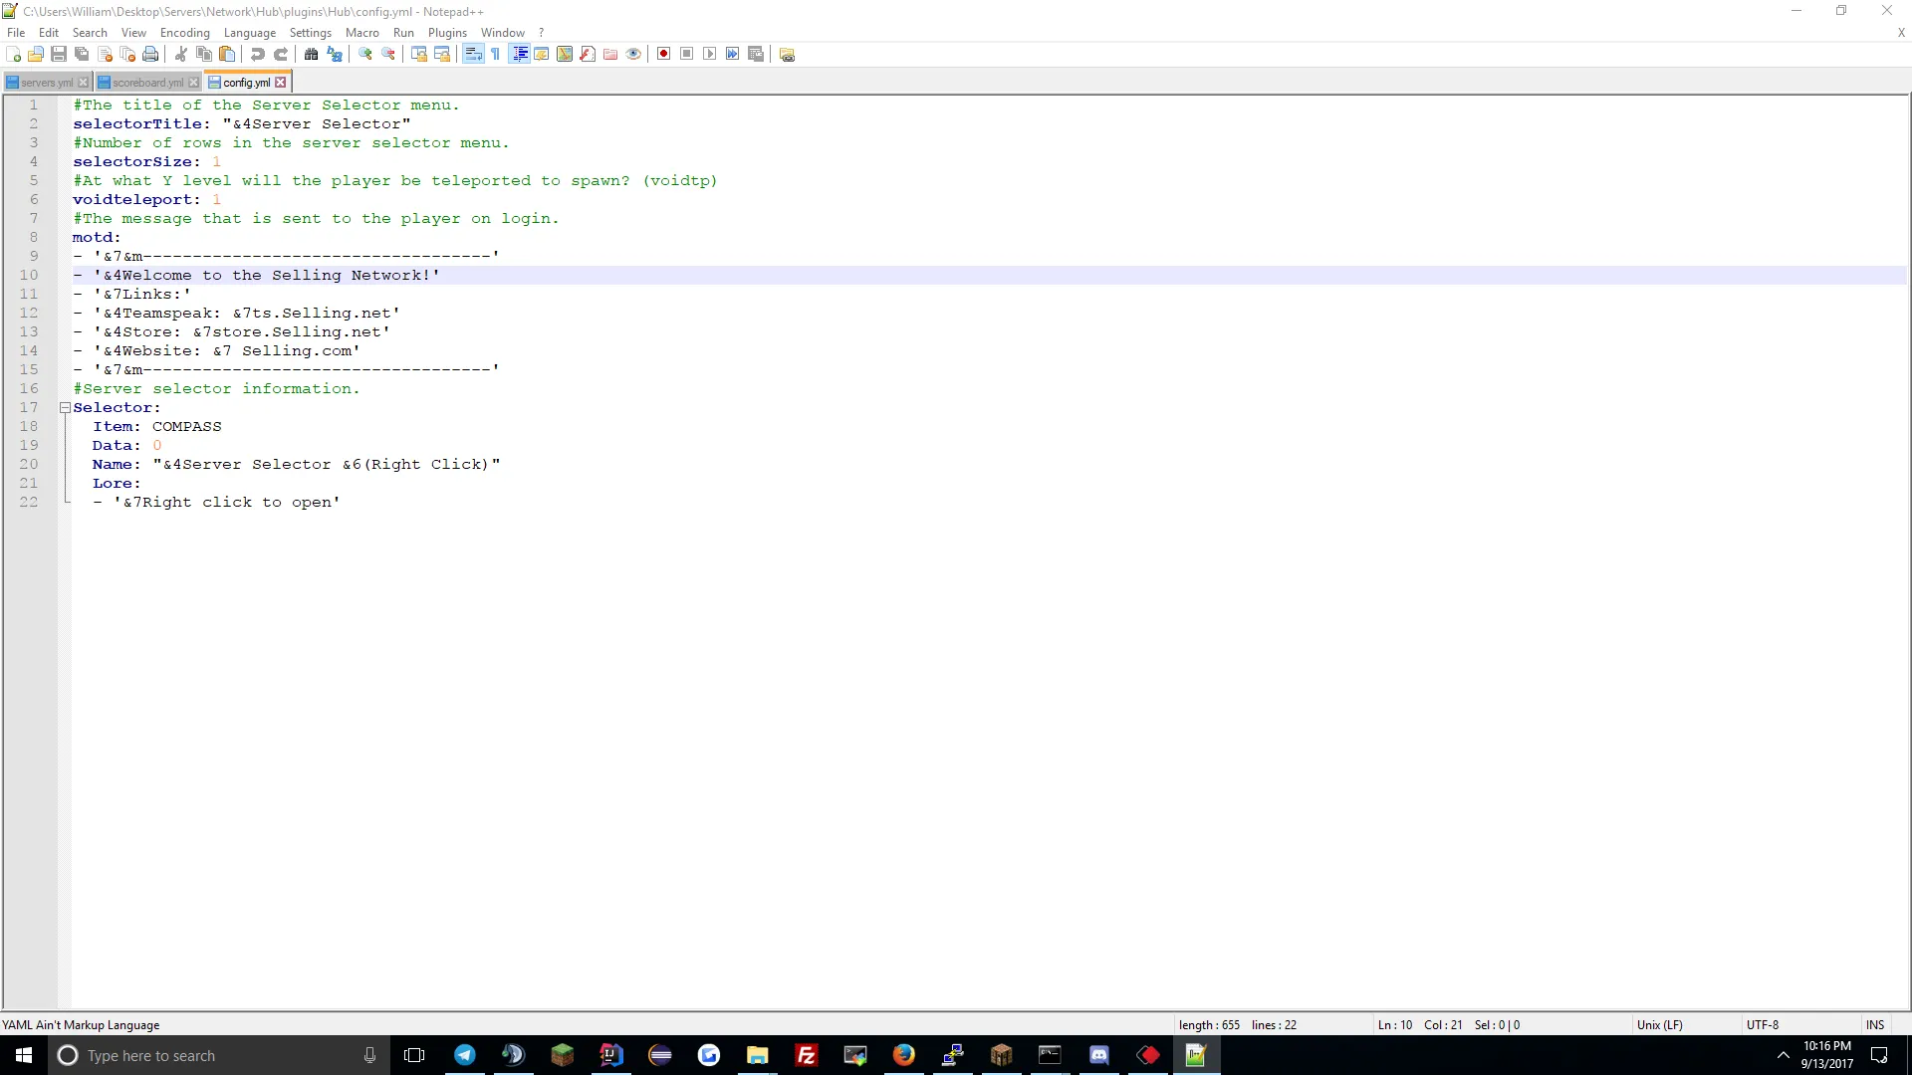The height and width of the screenshot is (1075, 1912).
Task: Zoom in using the magnifier plus icon
Action: 365,54
